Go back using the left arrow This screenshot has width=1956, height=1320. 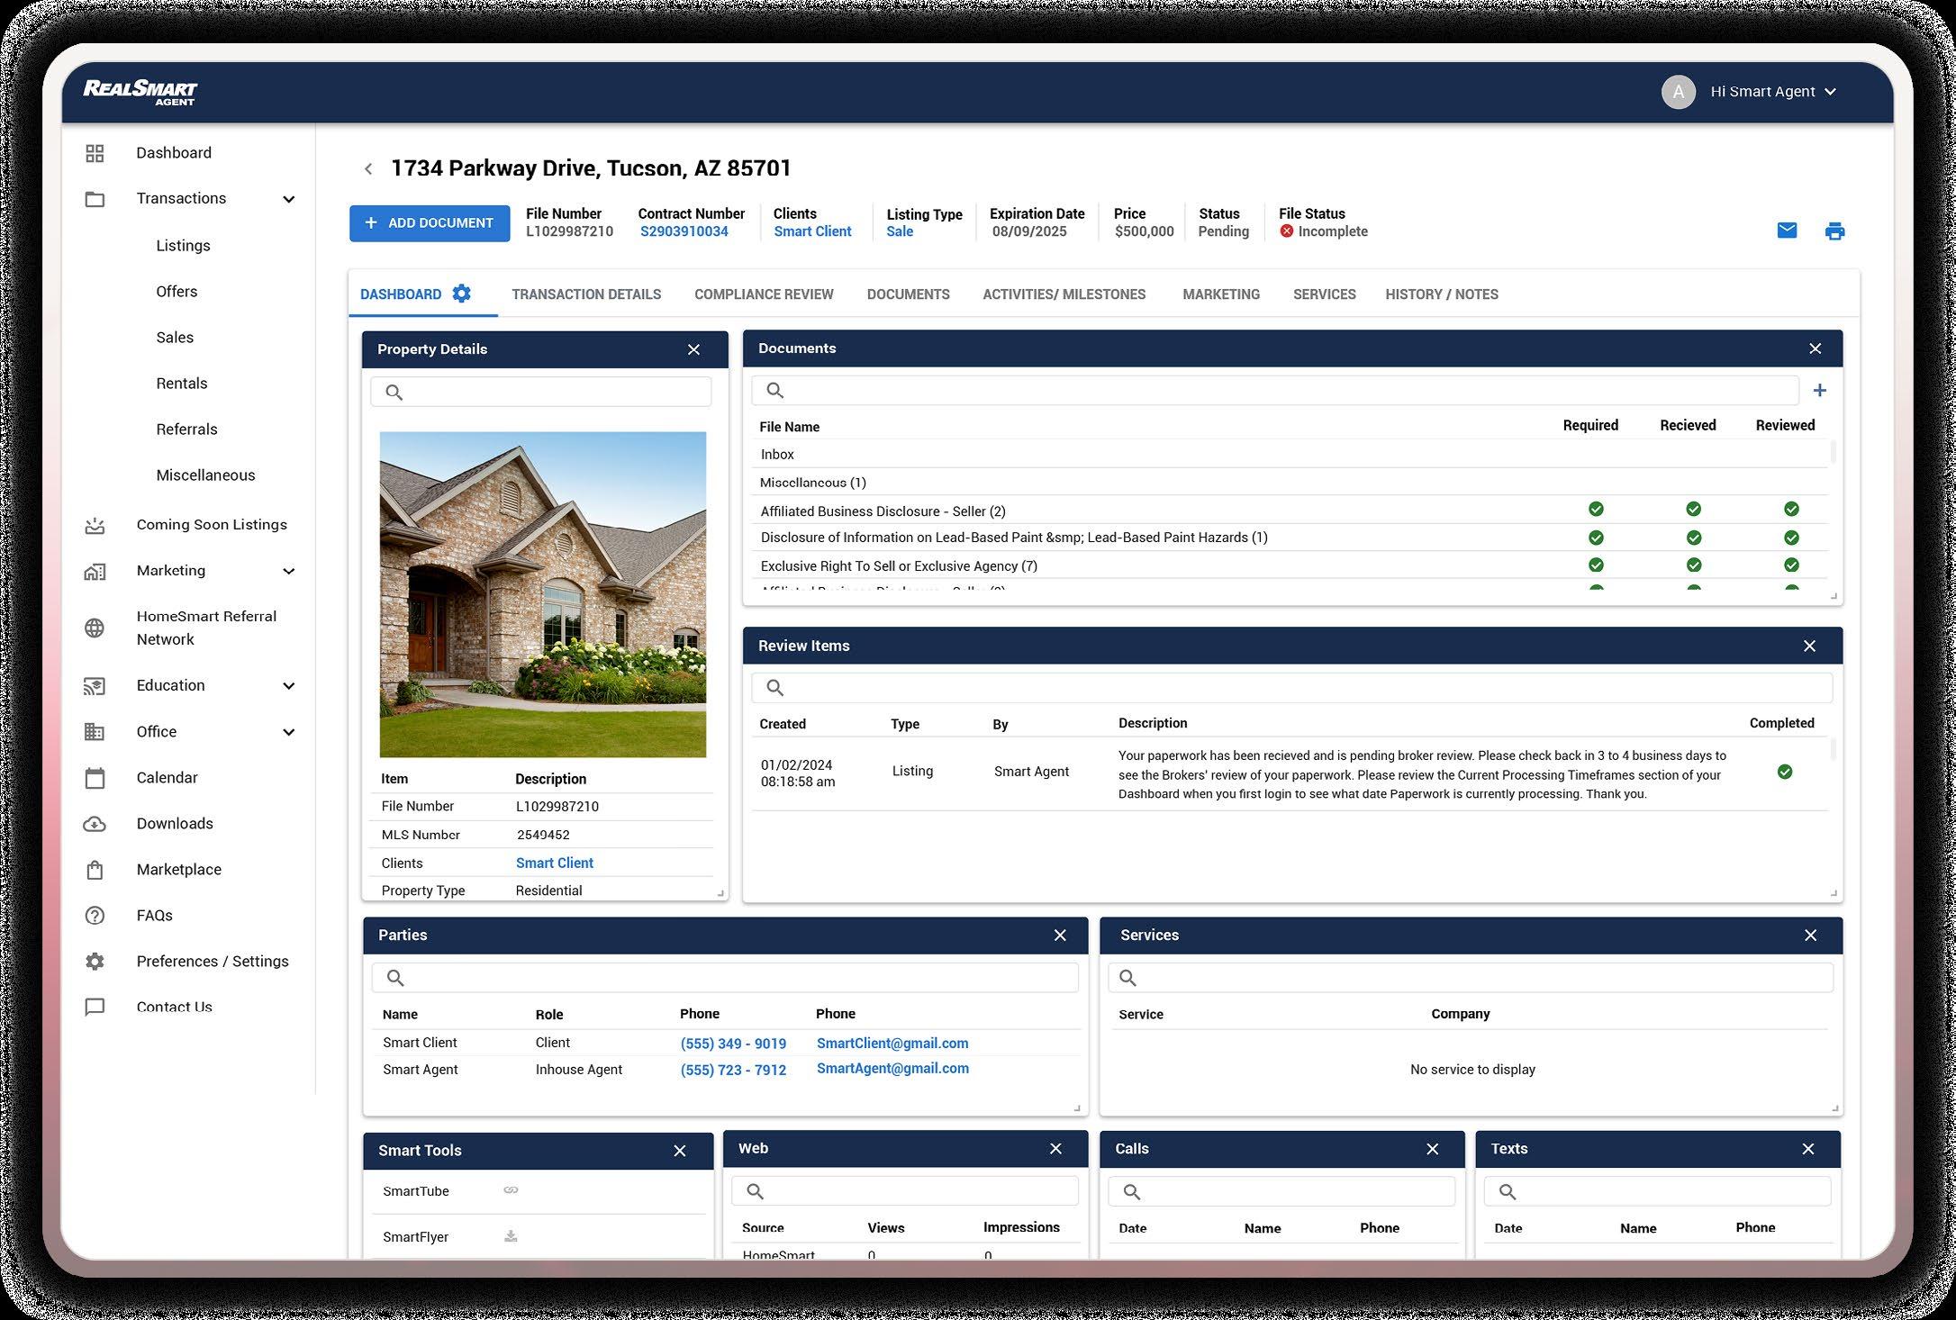coord(367,168)
